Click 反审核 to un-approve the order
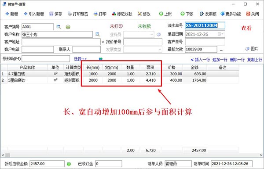 coord(208,14)
